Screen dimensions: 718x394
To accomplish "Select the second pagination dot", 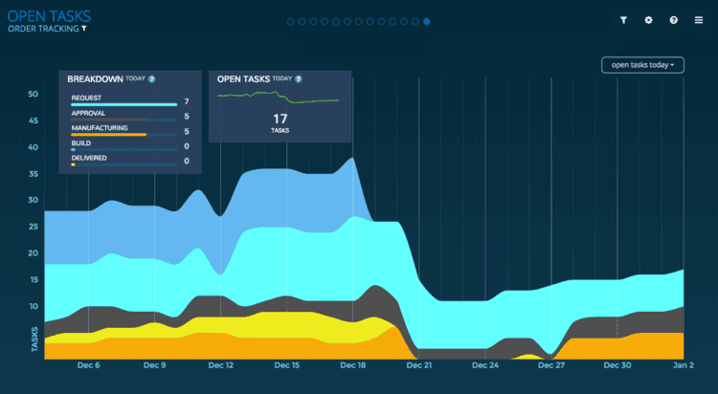I will [303, 21].
